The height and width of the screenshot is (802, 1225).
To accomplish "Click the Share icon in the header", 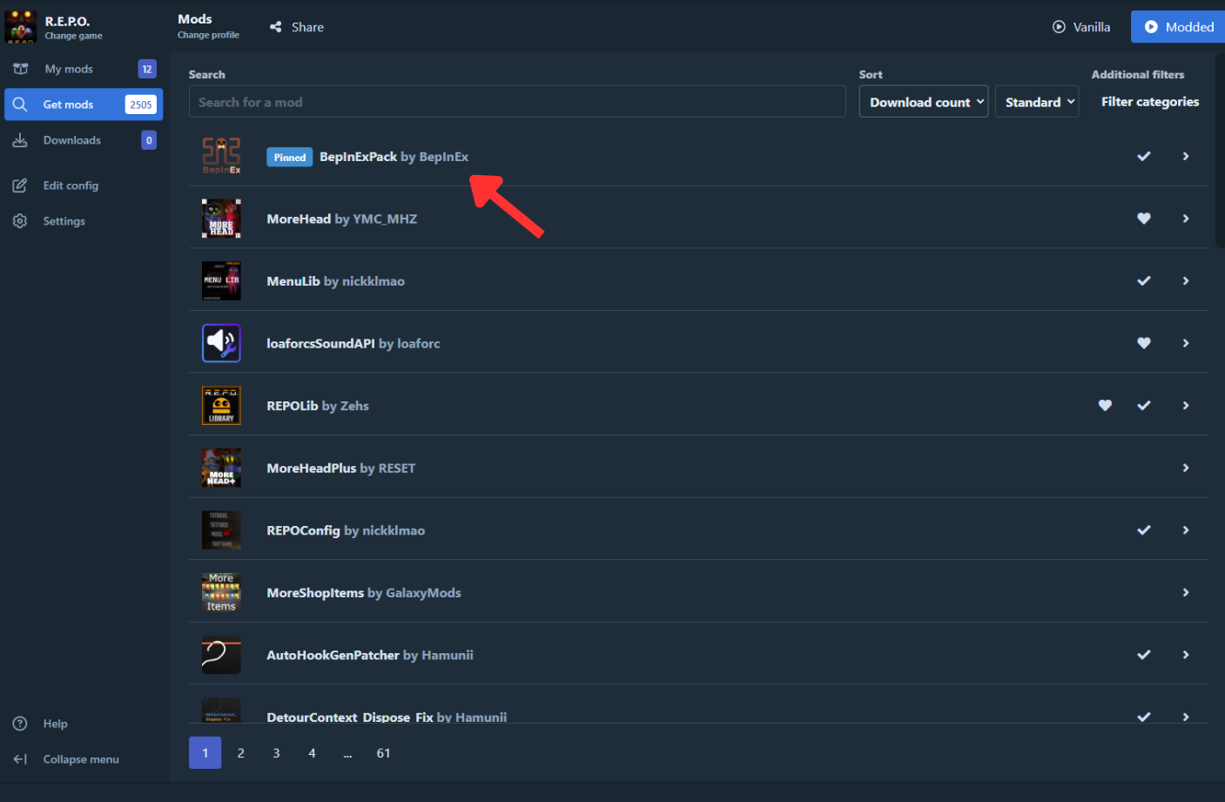I will pos(276,27).
